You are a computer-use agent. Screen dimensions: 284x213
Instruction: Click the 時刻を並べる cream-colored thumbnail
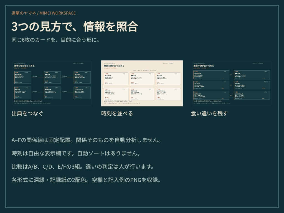coord(142,83)
